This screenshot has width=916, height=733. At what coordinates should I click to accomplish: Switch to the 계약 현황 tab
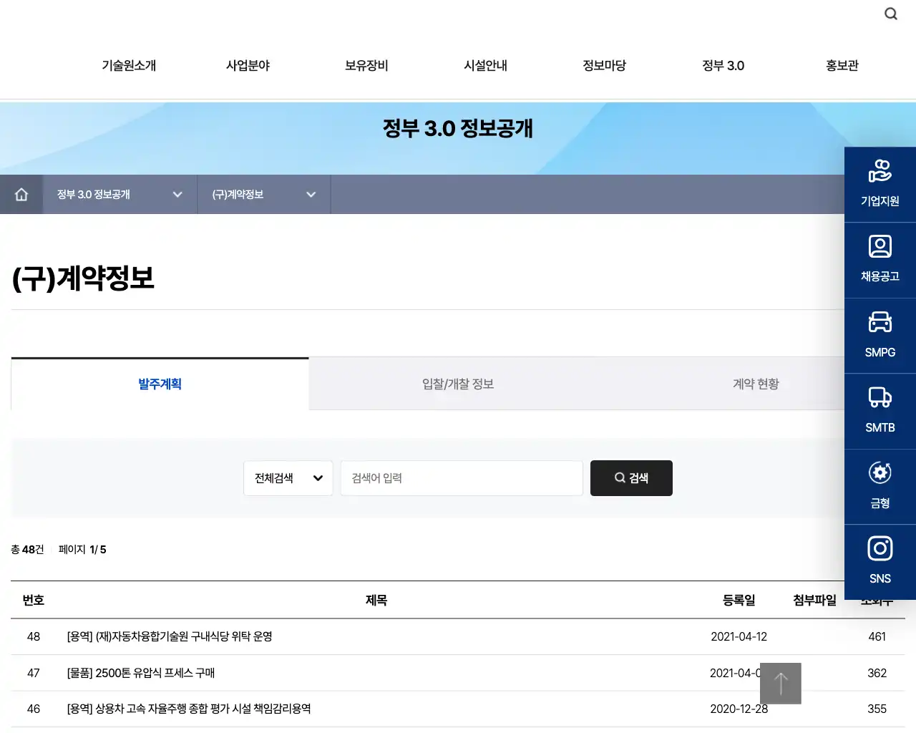point(756,384)
